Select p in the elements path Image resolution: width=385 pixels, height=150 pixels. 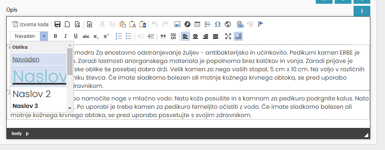[27, 134]
